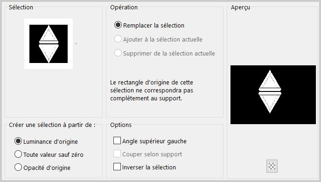Click the Créer une sélection à partir de label

[x=52, y=125]
